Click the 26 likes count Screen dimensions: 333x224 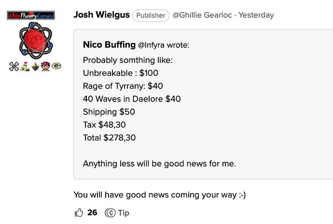click(92, 213)
